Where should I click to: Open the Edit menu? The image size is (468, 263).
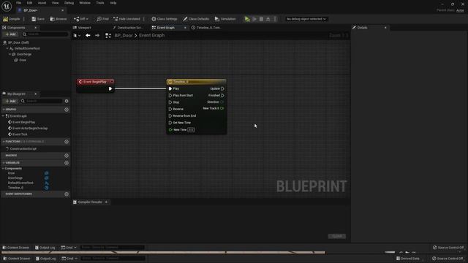(29, 3)
